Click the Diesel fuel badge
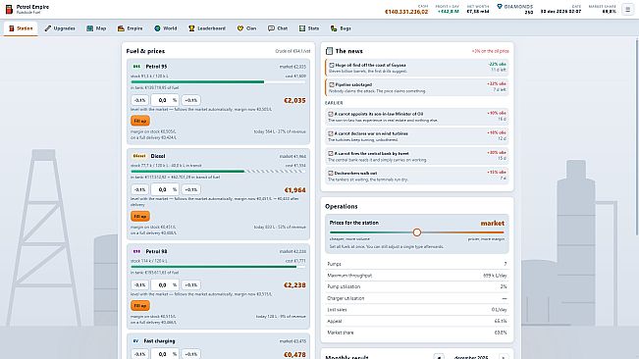Screen dimensions: 639x359 [139, 156]
